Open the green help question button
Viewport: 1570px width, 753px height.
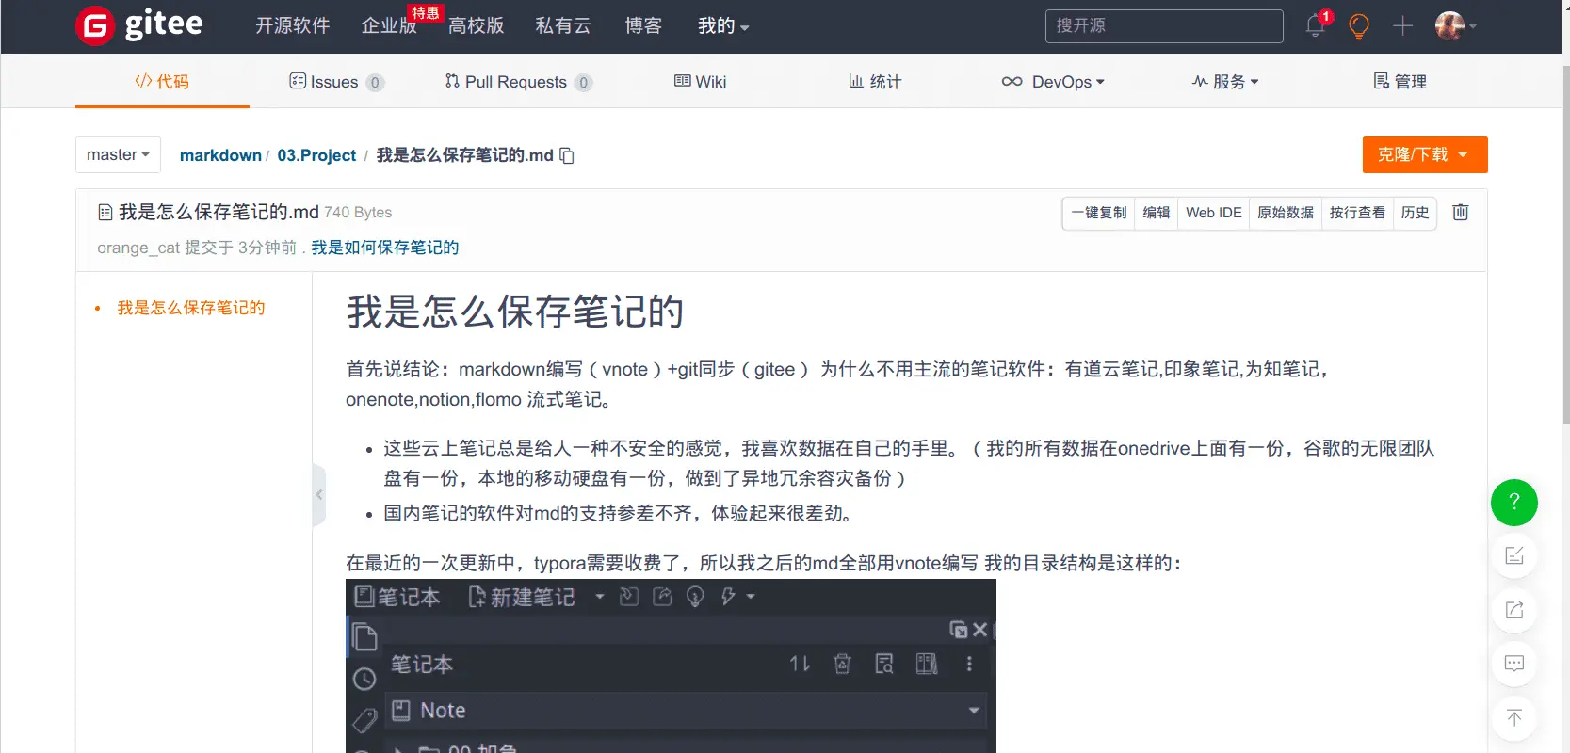point(1514,503)
